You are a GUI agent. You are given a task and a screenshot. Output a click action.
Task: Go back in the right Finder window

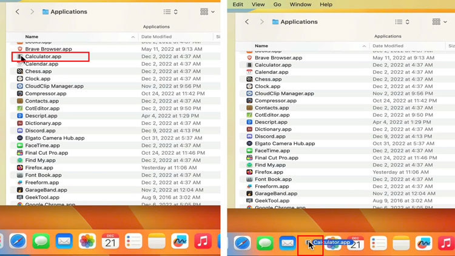tap(247, 22)
